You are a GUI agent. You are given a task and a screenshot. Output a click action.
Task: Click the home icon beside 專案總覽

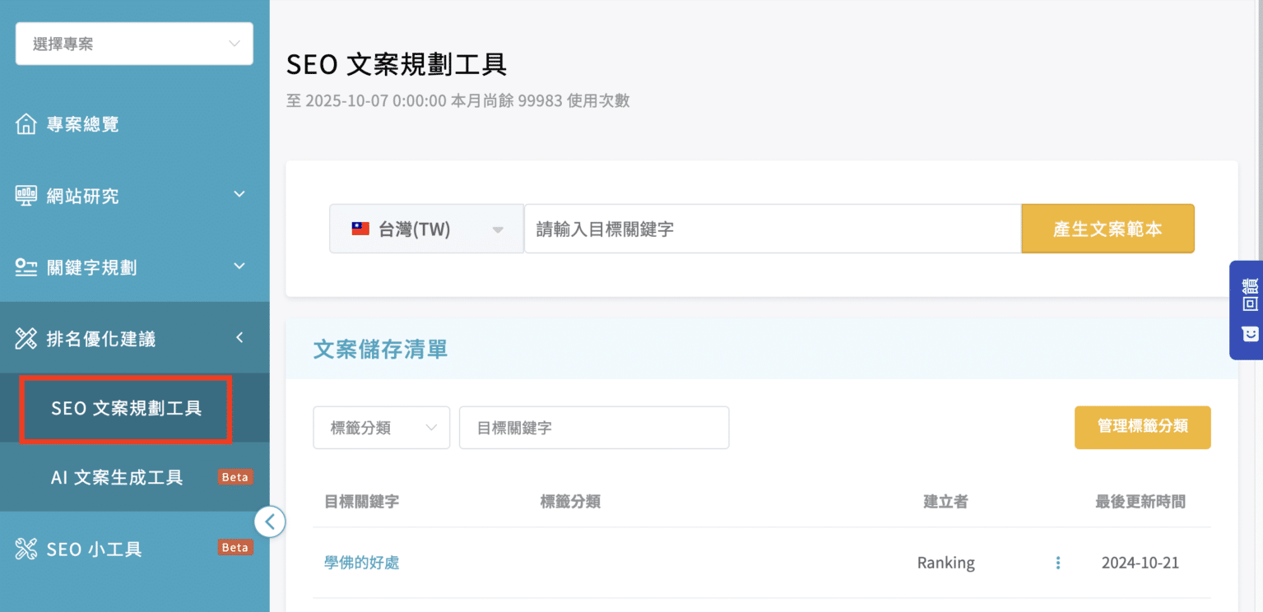point(26,124)
